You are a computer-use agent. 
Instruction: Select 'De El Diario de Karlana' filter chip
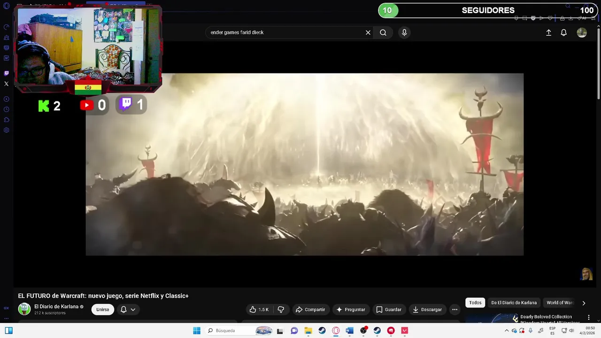click(514, 303)
